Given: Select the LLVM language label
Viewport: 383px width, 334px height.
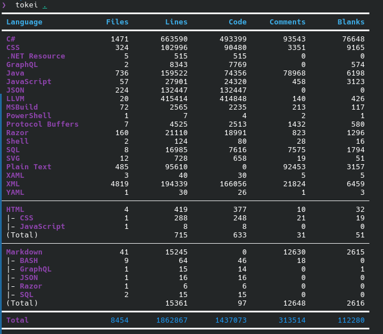Looking at the screenshot, I should coord(15,98).
